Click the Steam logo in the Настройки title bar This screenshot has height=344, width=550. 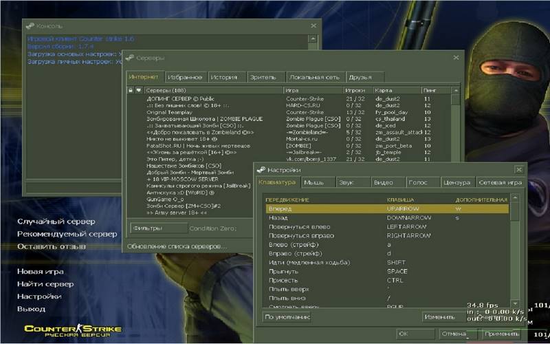(261, 169)
